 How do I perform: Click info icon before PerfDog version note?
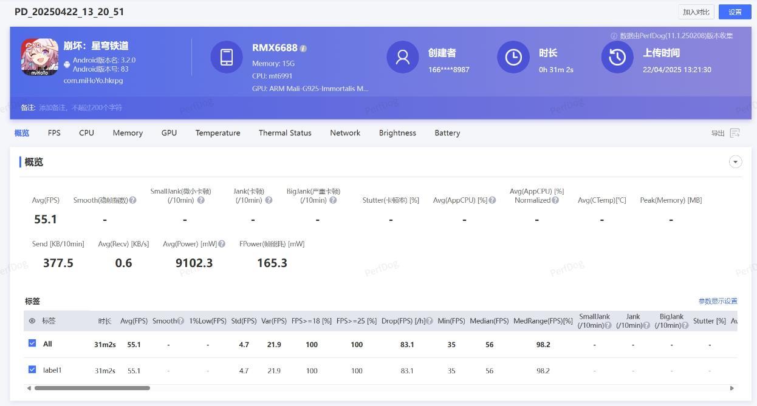tap(614, 36)
